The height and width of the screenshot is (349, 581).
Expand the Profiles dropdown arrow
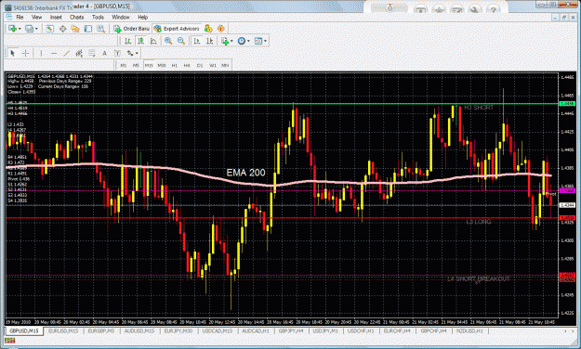(x=36, y=29)
